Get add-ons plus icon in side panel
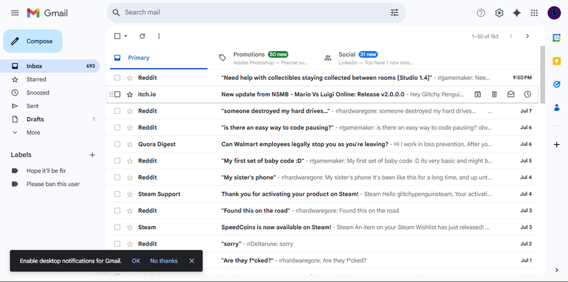568x282 pixels. pyautogui.click(x=557, y=145)
